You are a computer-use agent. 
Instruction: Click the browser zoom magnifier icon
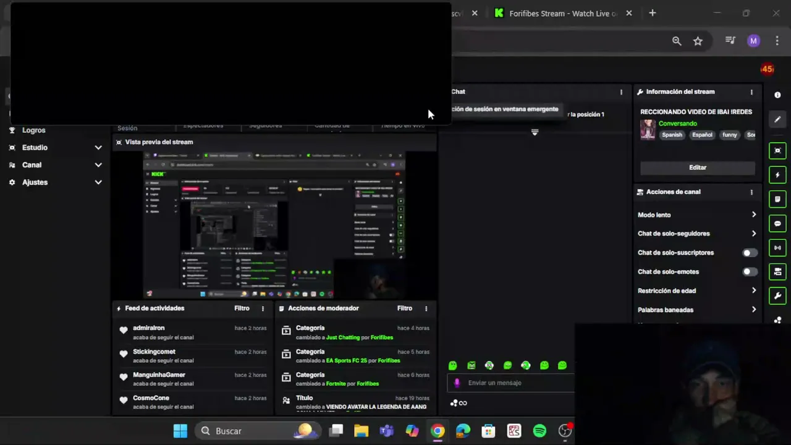click(677, 41)
